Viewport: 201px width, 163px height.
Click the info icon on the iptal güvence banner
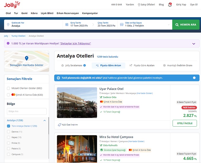194,78
